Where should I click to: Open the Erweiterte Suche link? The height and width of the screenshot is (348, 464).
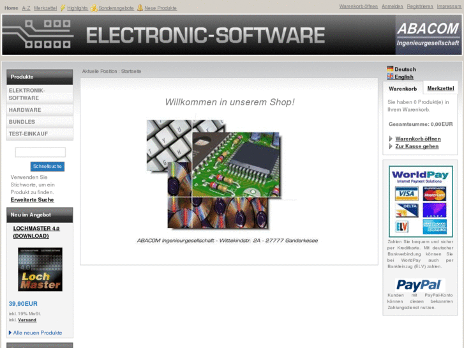[33, 200]
